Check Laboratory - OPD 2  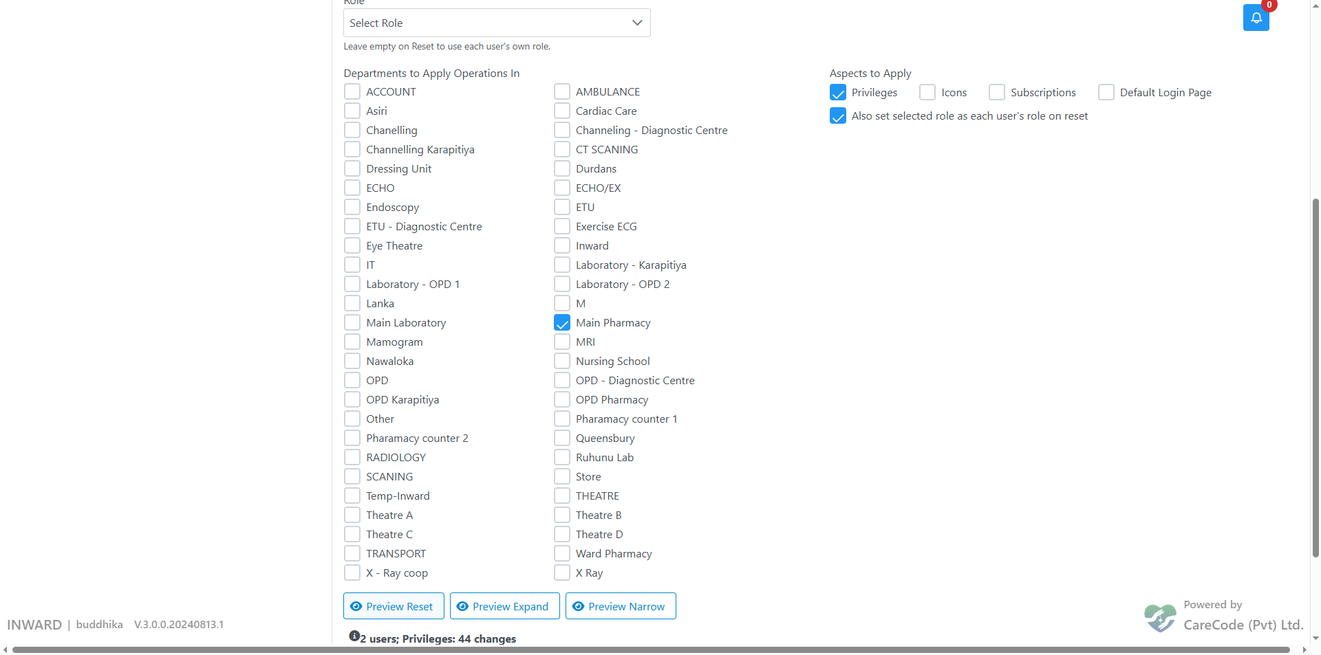[561, 284]
